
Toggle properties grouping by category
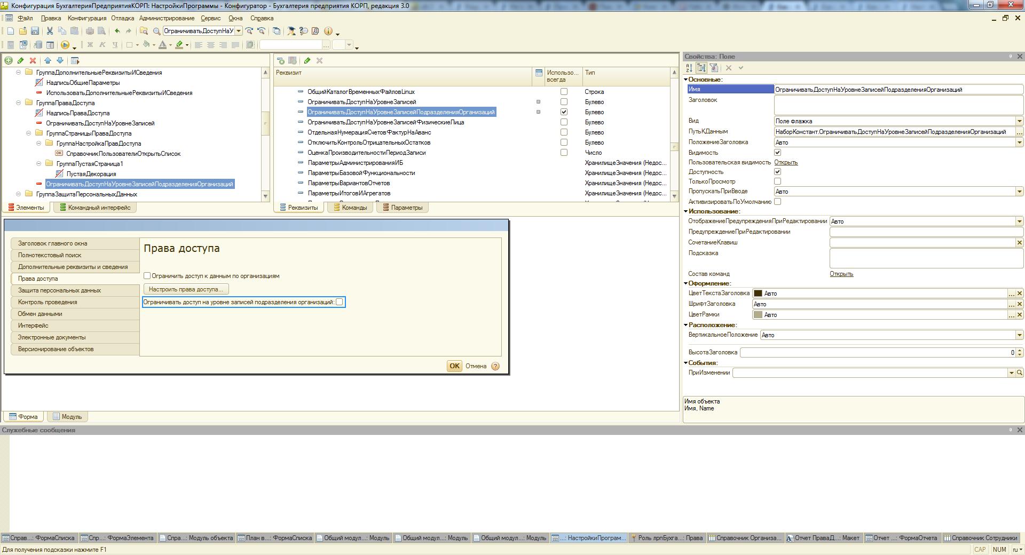click(x=701, y=68)
